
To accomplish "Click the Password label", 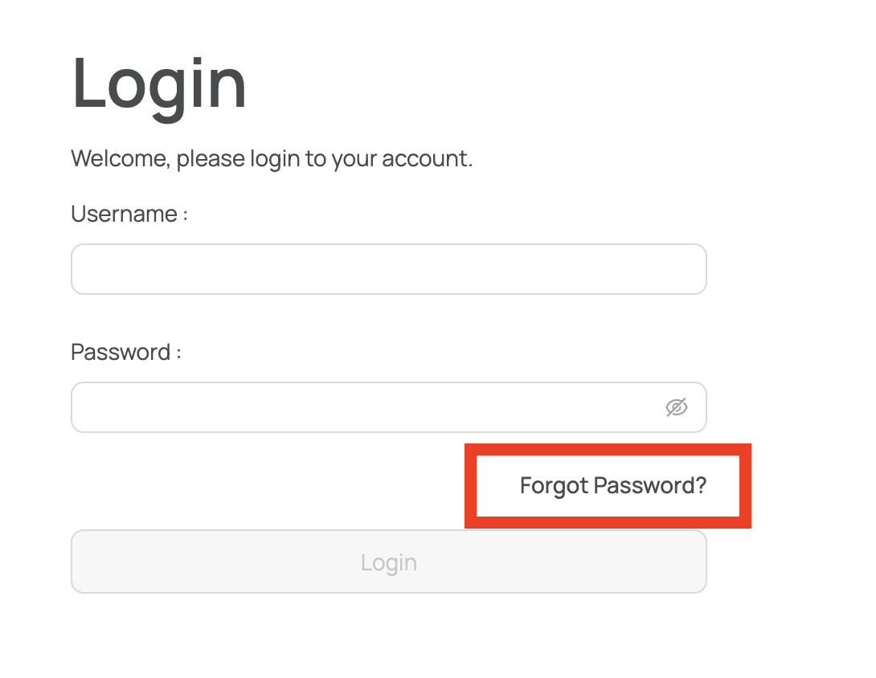I will 125,352.
